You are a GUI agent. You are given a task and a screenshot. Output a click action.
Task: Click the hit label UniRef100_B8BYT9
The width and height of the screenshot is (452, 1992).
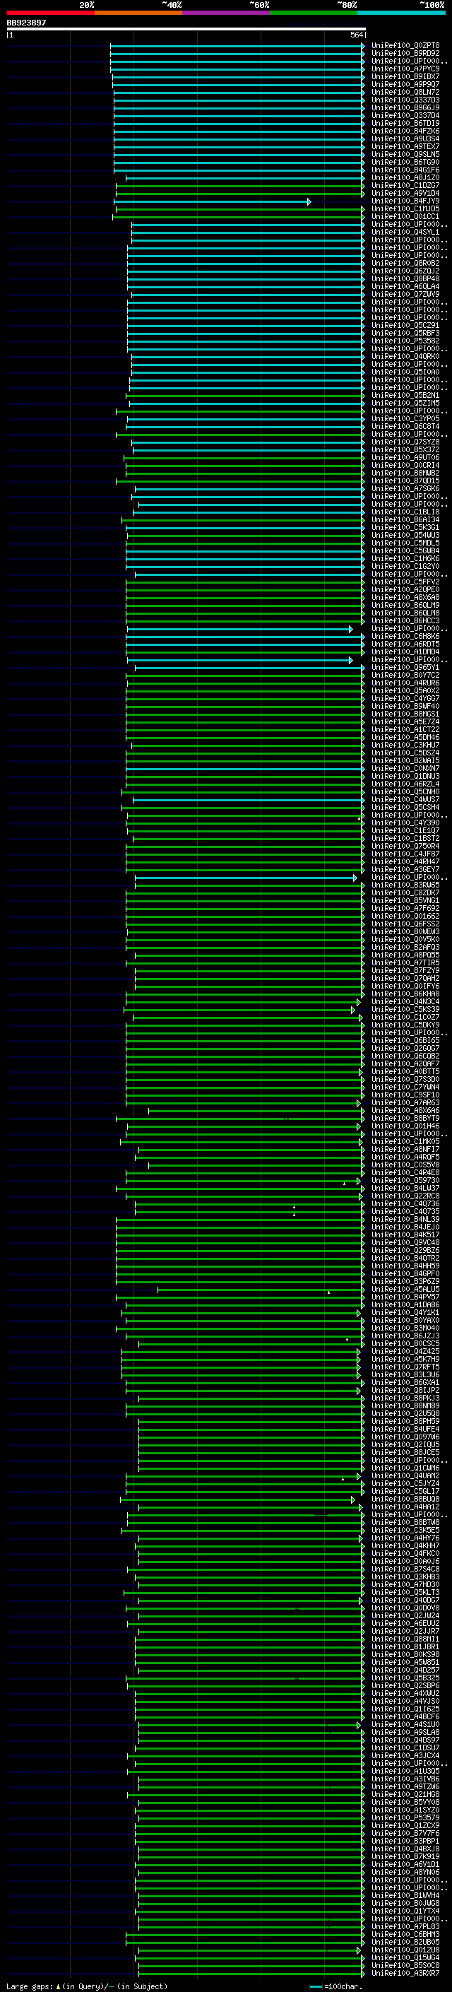pyautogui.click(x=405, y=1118)
